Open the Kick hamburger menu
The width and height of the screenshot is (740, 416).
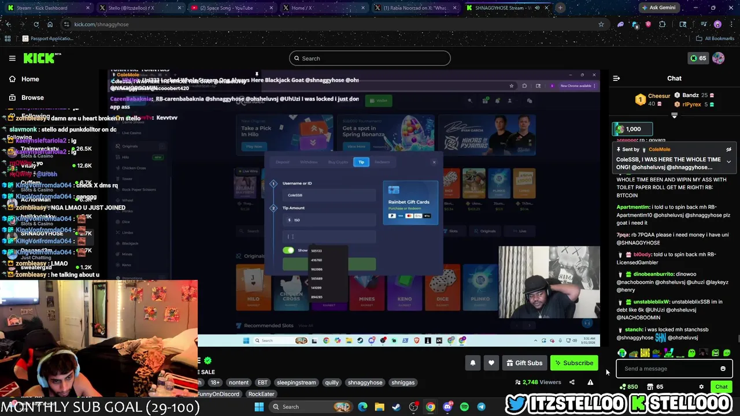(12, 58)
